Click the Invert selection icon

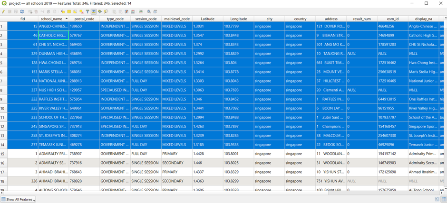tap(75, 11)
